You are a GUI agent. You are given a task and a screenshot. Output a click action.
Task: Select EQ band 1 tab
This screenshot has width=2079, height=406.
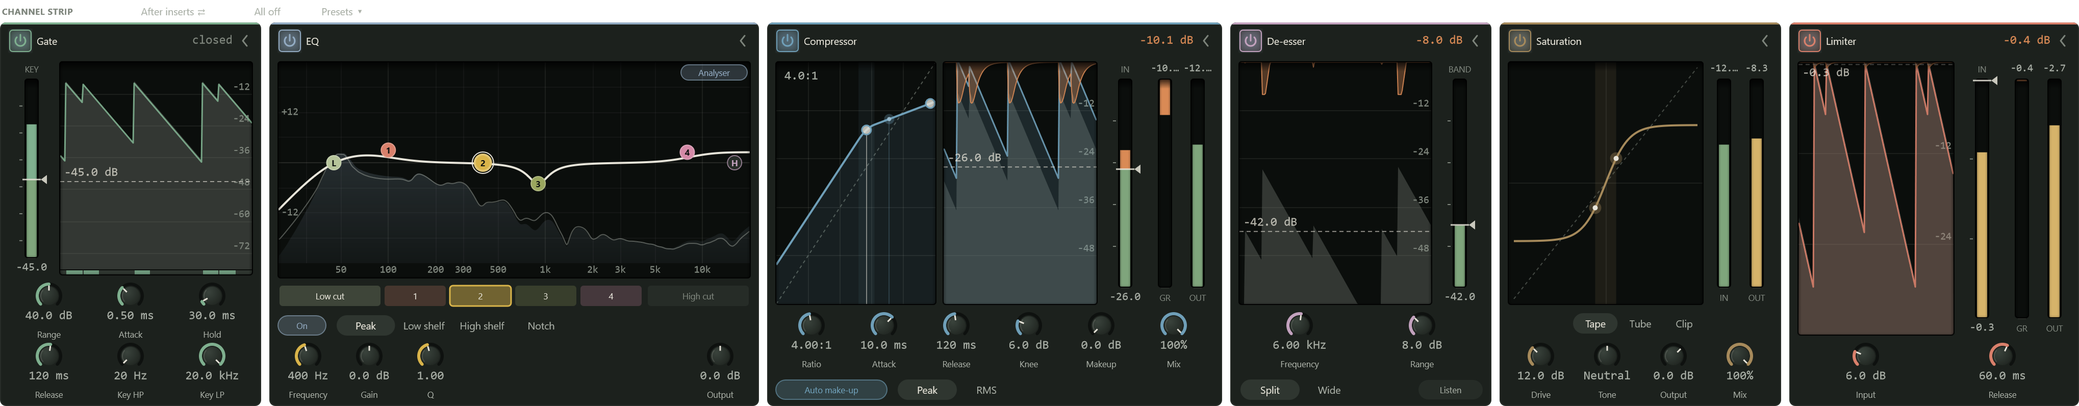click(x=415, y=296)
